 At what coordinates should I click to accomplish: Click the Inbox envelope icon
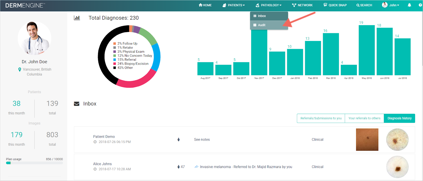[x=77, y=104]
